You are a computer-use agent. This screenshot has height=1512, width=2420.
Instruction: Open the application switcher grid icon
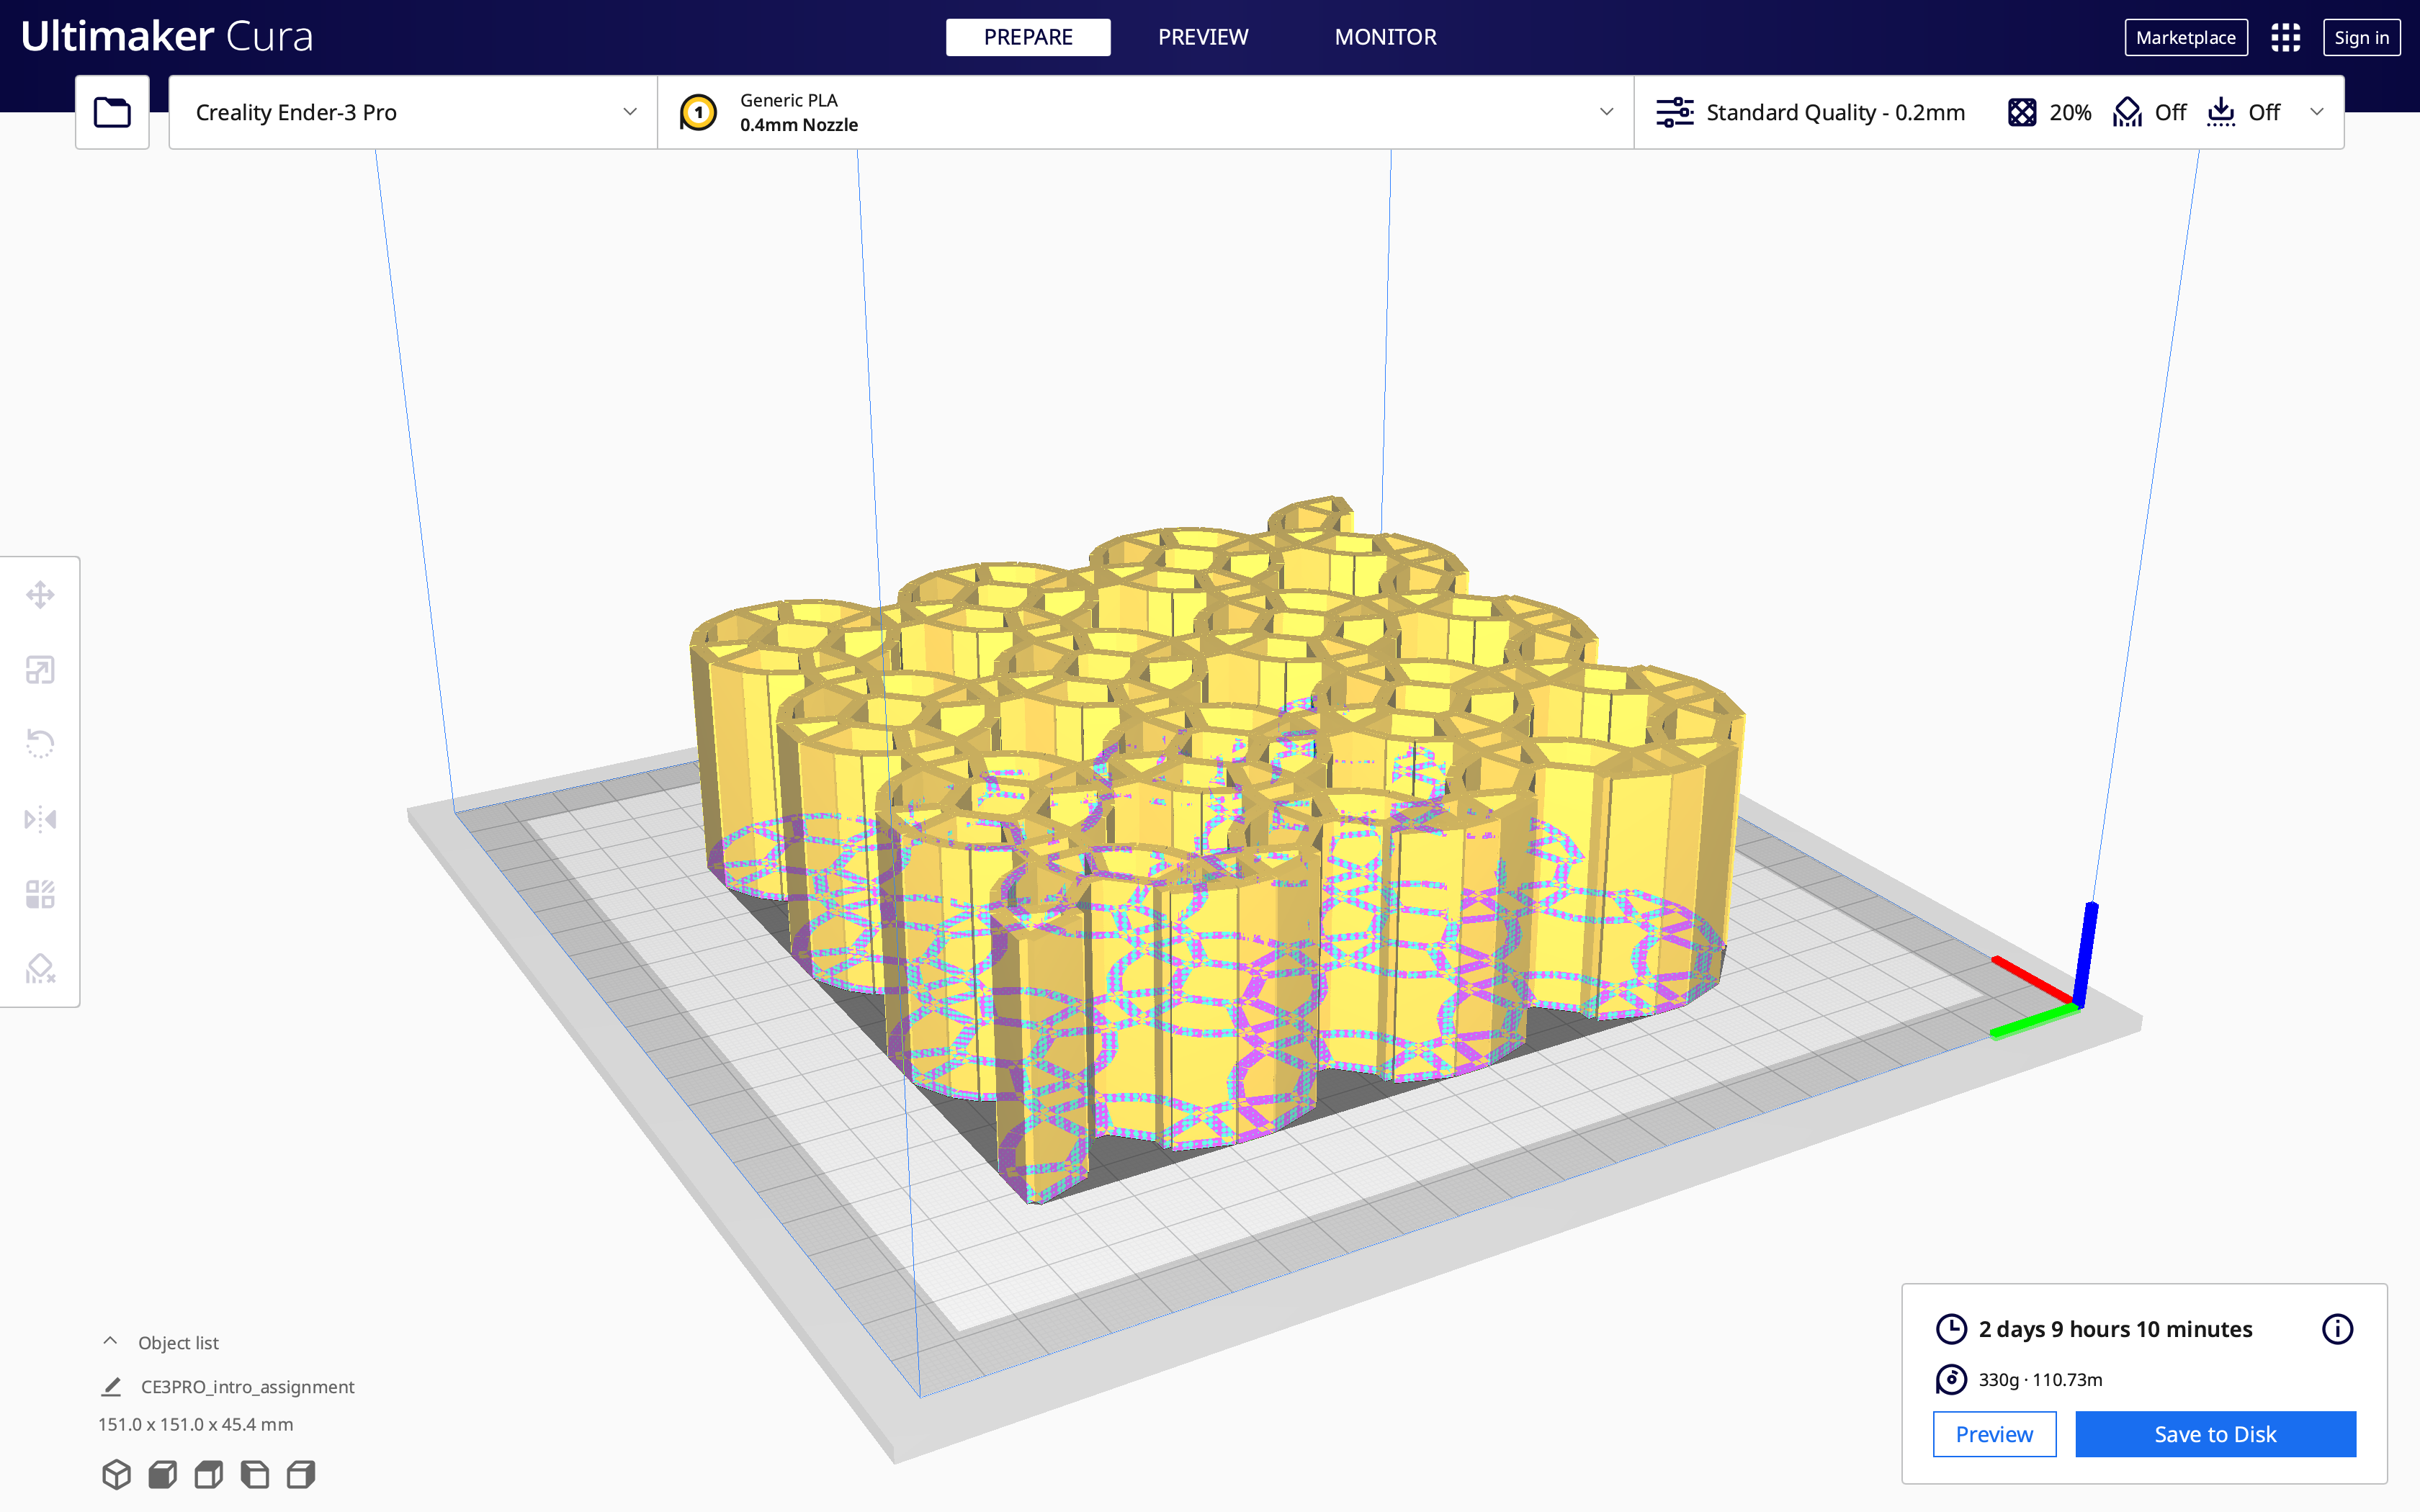pos(2285,38)
